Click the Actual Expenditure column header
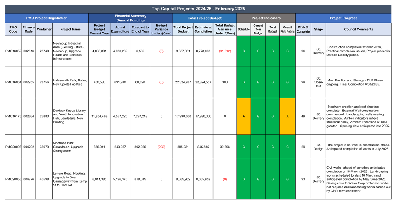The height and width of the screenshot is (204, 396). pos(120,29)
